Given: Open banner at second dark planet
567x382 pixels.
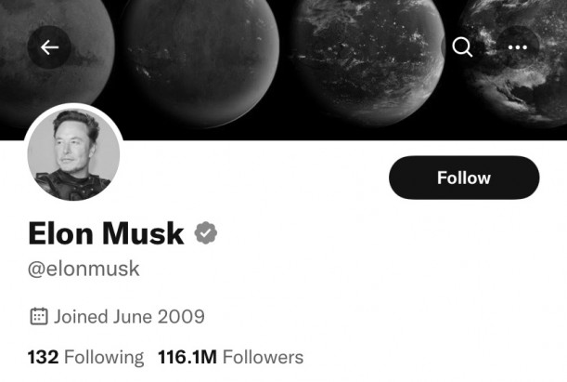Looking at the screenshot, I should coord(200,61).
